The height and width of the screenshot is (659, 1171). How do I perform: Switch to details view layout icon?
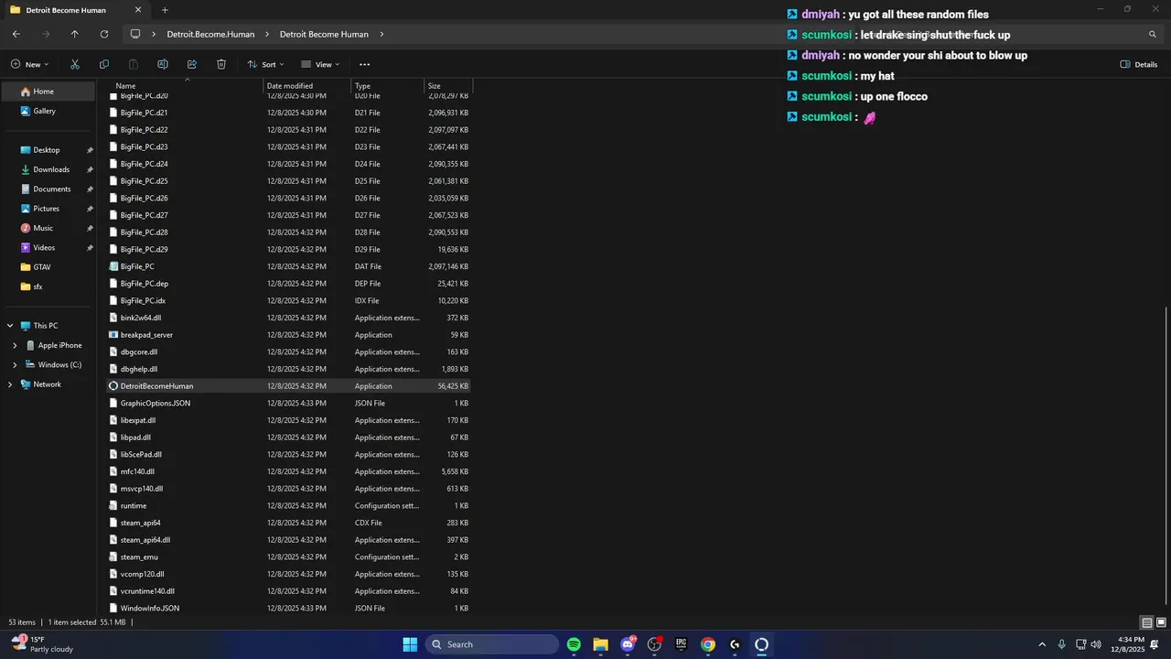click(1147, 622)
